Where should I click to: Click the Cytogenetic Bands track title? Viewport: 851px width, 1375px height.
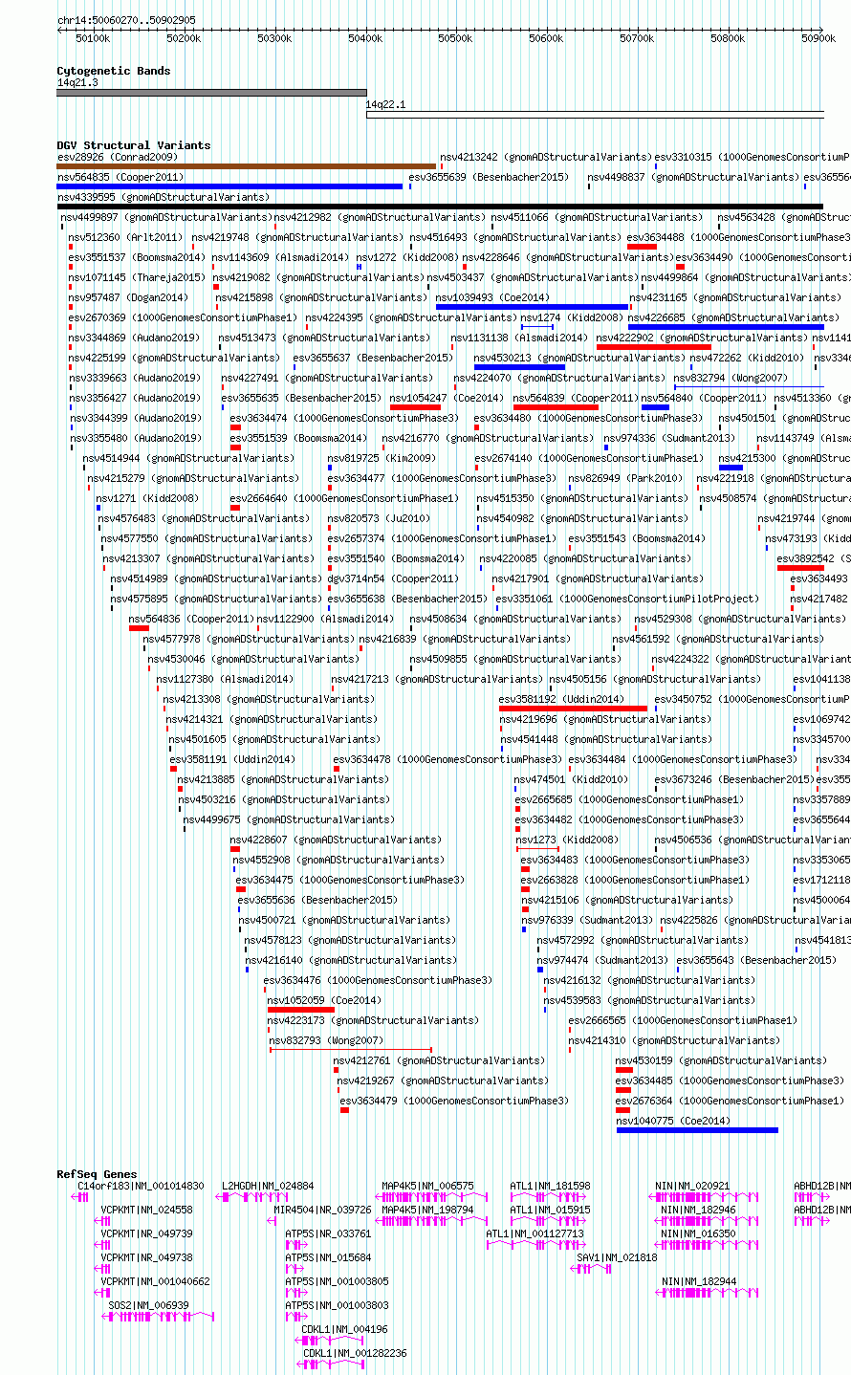[x=114, y=71]
